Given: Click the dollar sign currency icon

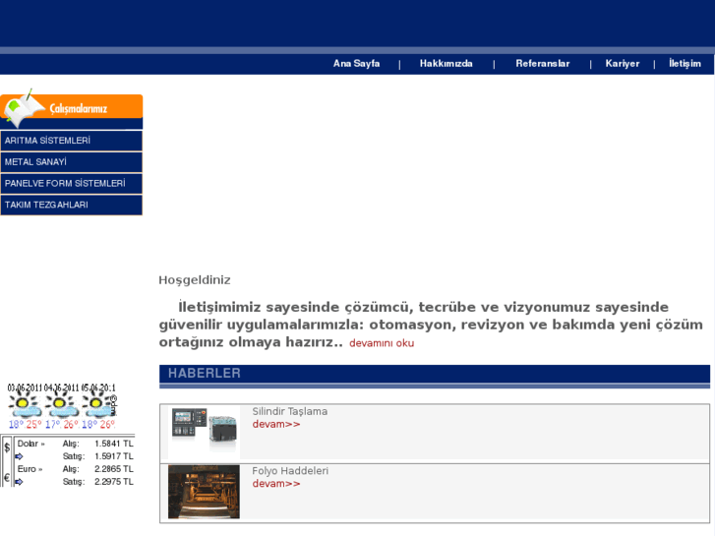Looking at the screenshot, I should coord(7,447).
